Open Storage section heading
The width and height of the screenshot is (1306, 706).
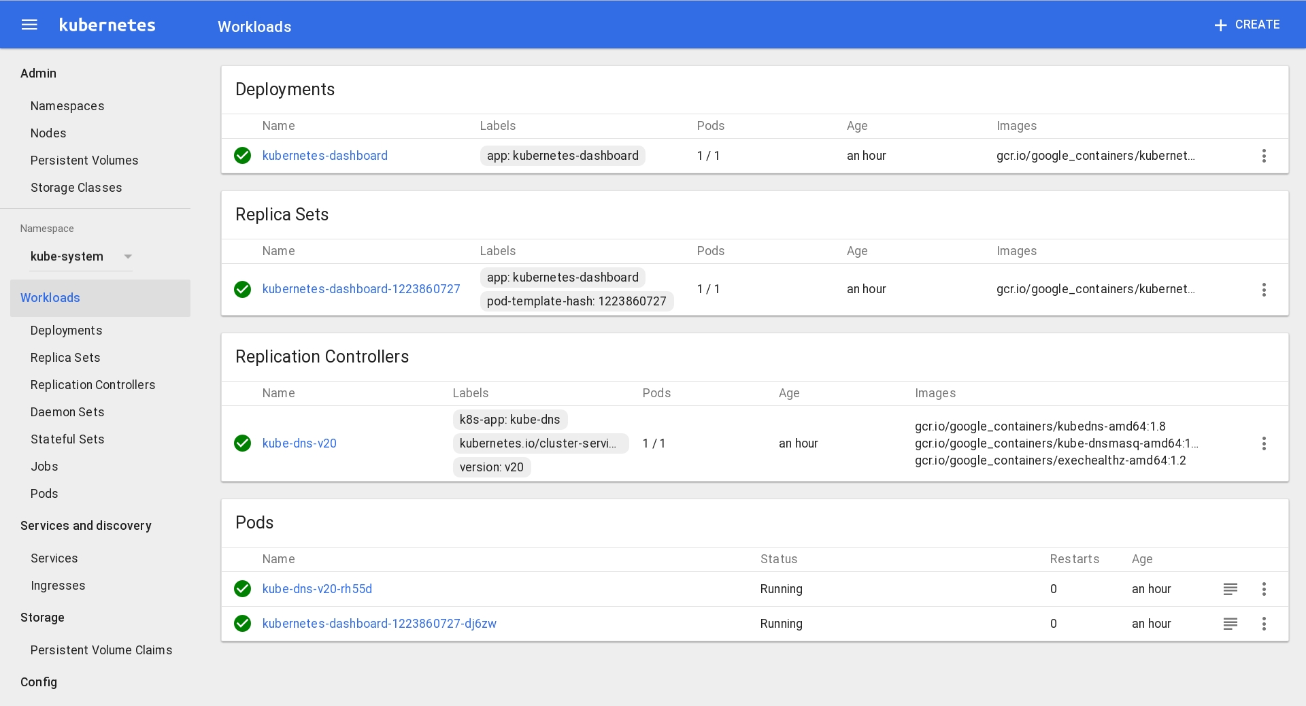42,618
